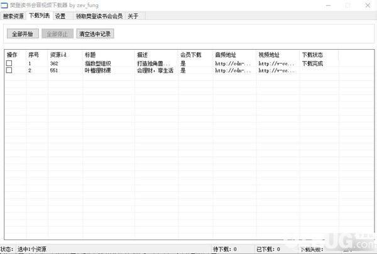Click the 全部开始 button
This screenshot has width=377, height=254.
pyautogui.click(x=23, y=34)
